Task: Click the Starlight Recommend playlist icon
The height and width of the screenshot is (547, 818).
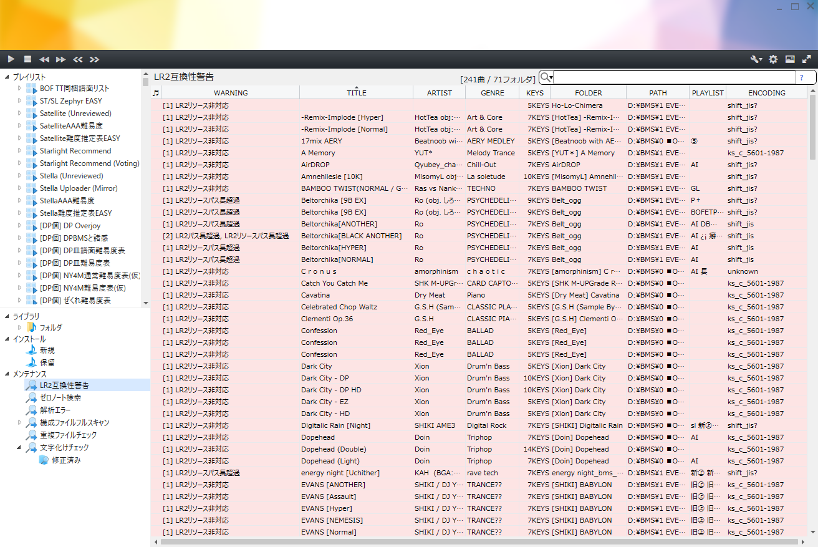Action: (32, 151)
